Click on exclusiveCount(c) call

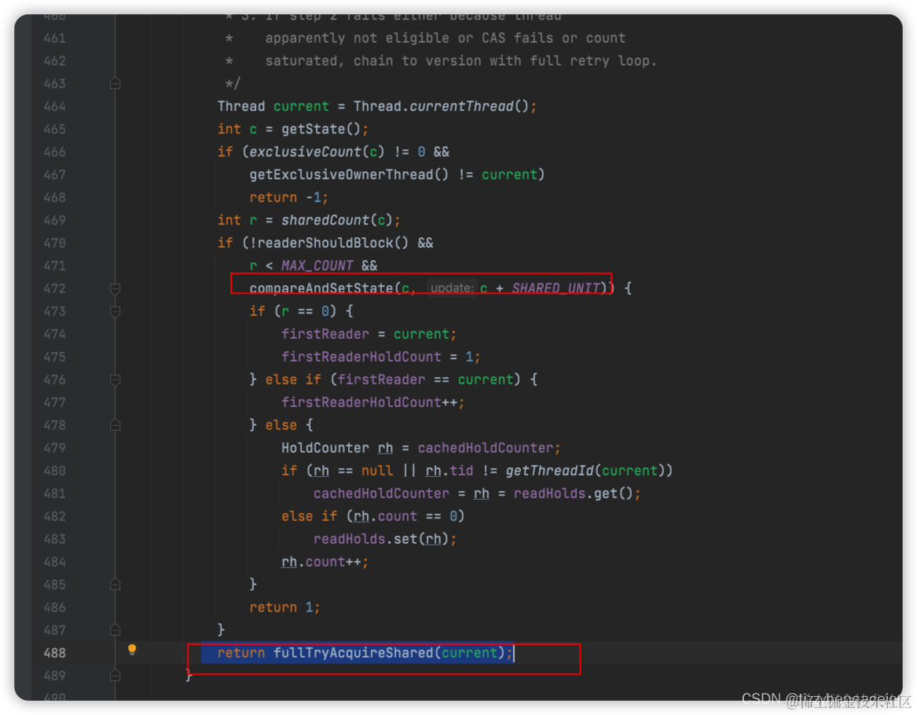[x=317, y=152]
